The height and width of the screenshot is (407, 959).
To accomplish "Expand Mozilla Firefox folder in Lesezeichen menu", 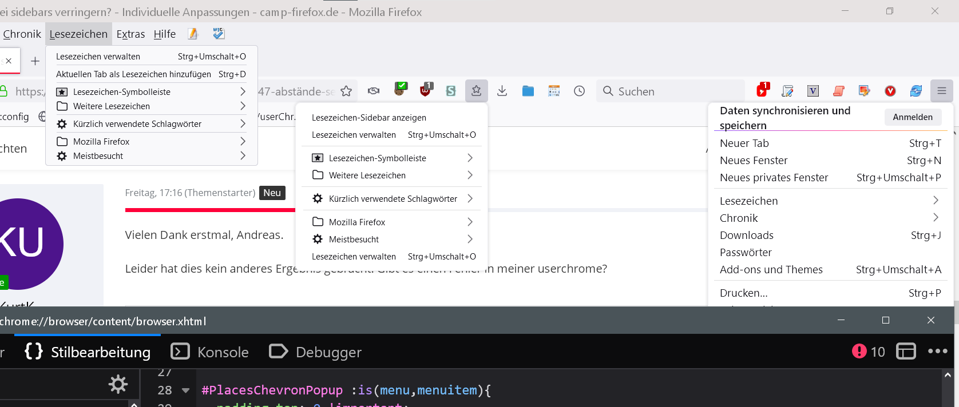I will click(x=243, y=141).
